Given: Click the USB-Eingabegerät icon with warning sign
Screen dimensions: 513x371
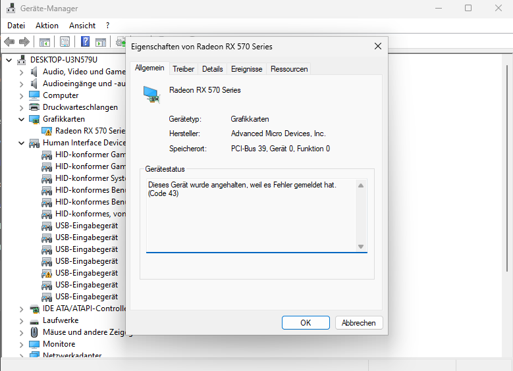Looking at the screenshot, I should 47,273.
